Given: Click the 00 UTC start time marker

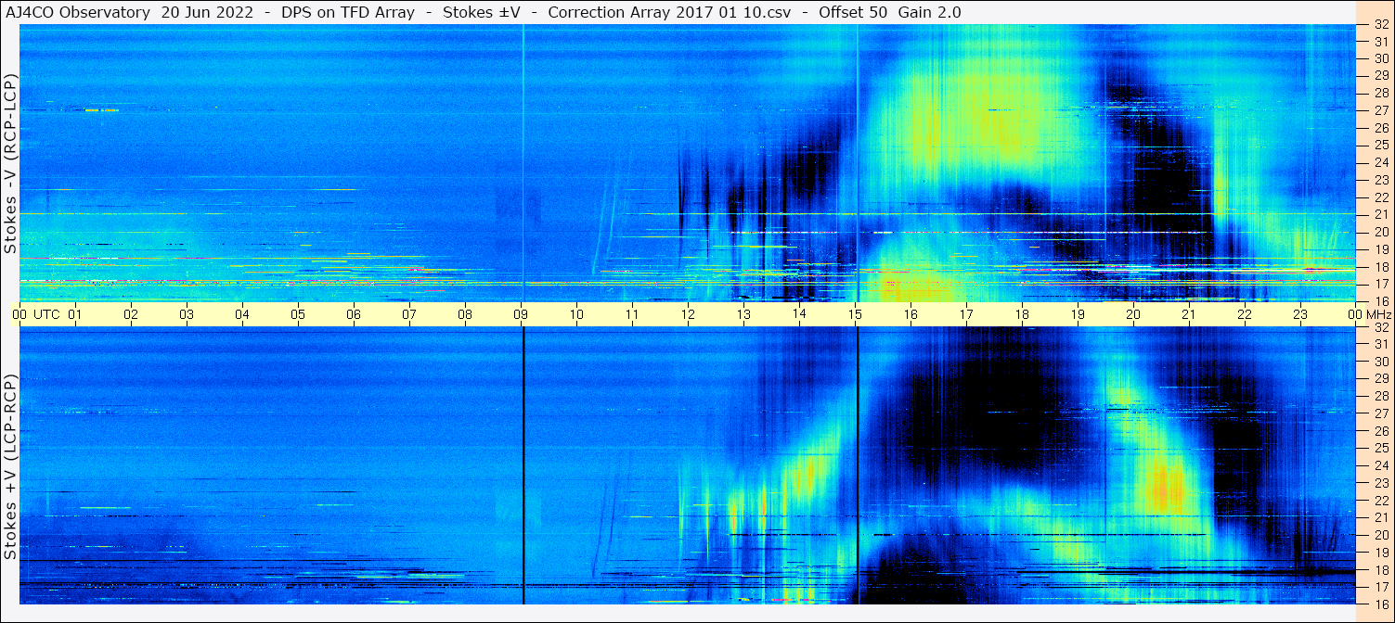Looking at the screenshot, I should click(36, 314).
